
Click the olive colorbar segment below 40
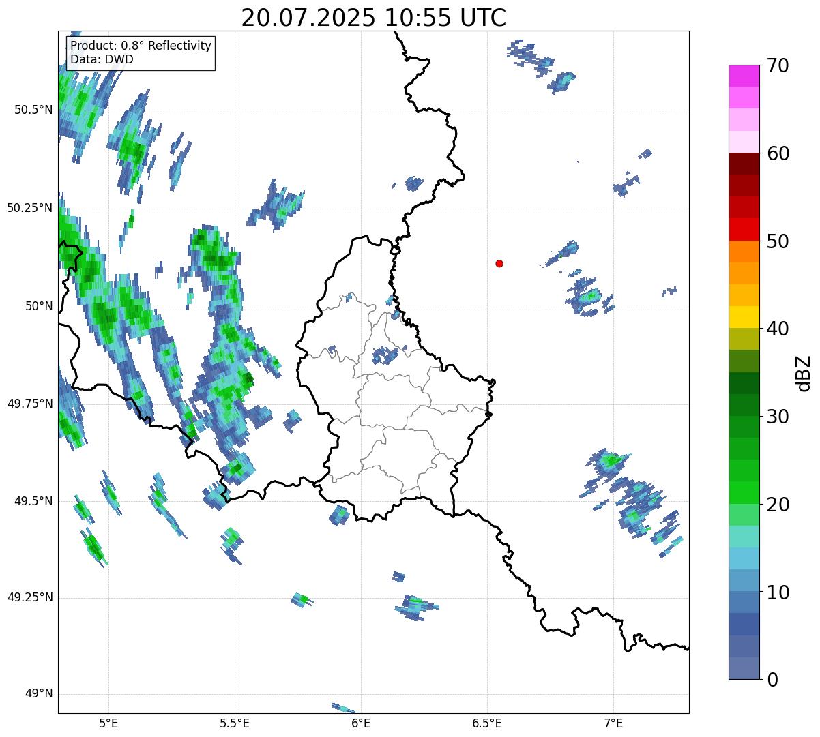(x=744, y=339)
